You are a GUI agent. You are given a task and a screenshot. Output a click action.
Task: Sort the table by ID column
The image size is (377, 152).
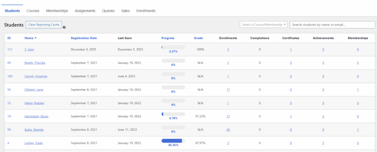click(9, 38)
